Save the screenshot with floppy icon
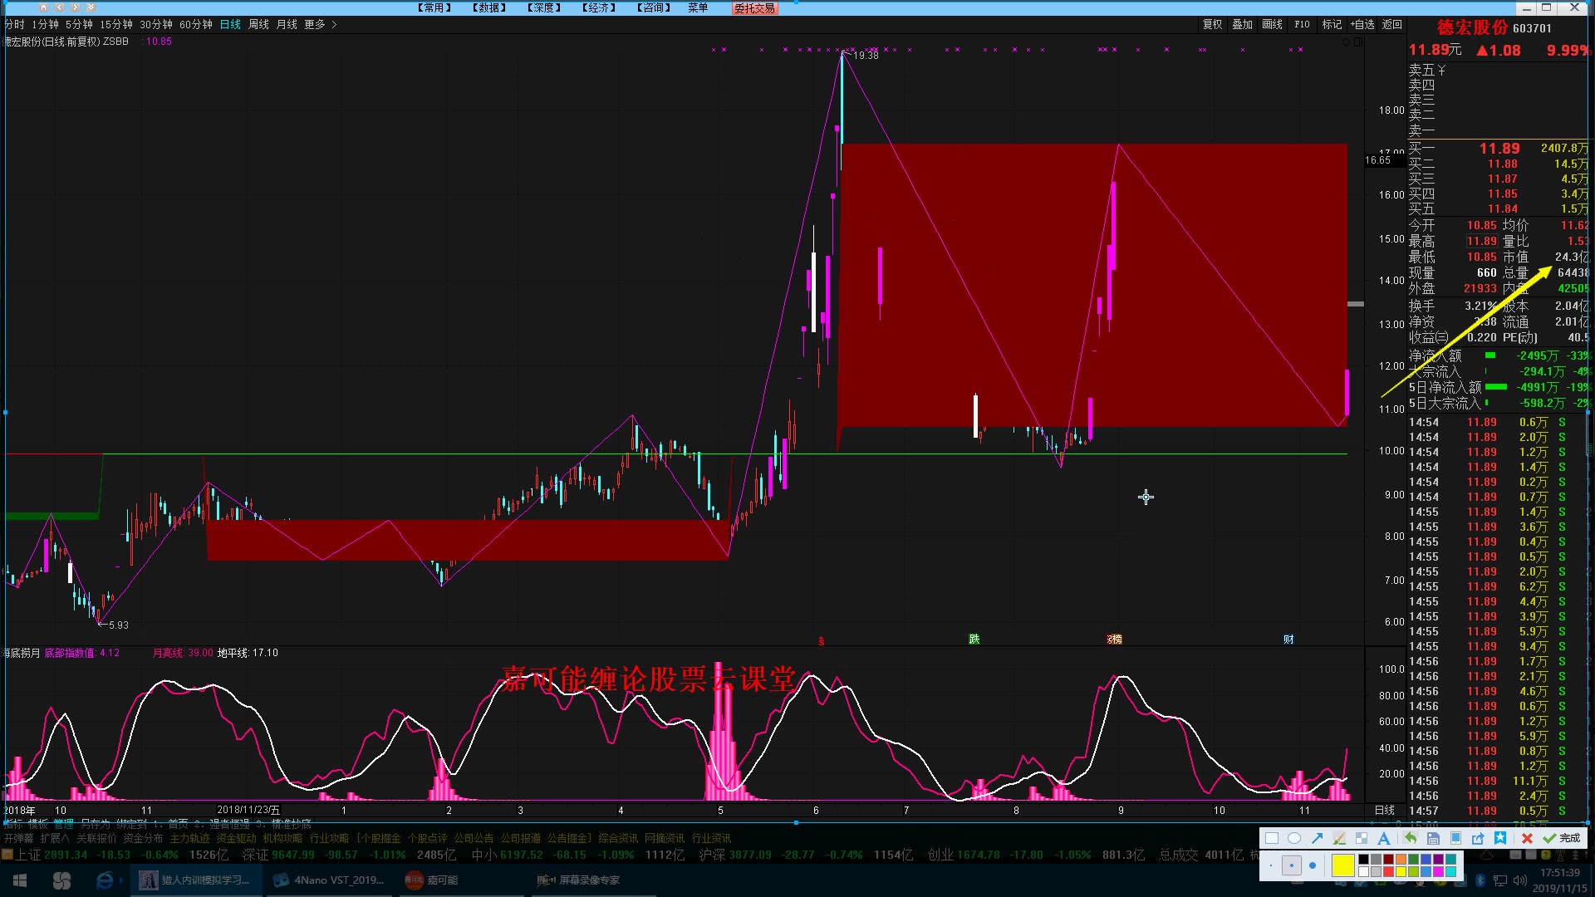 tap(1433, 838)
